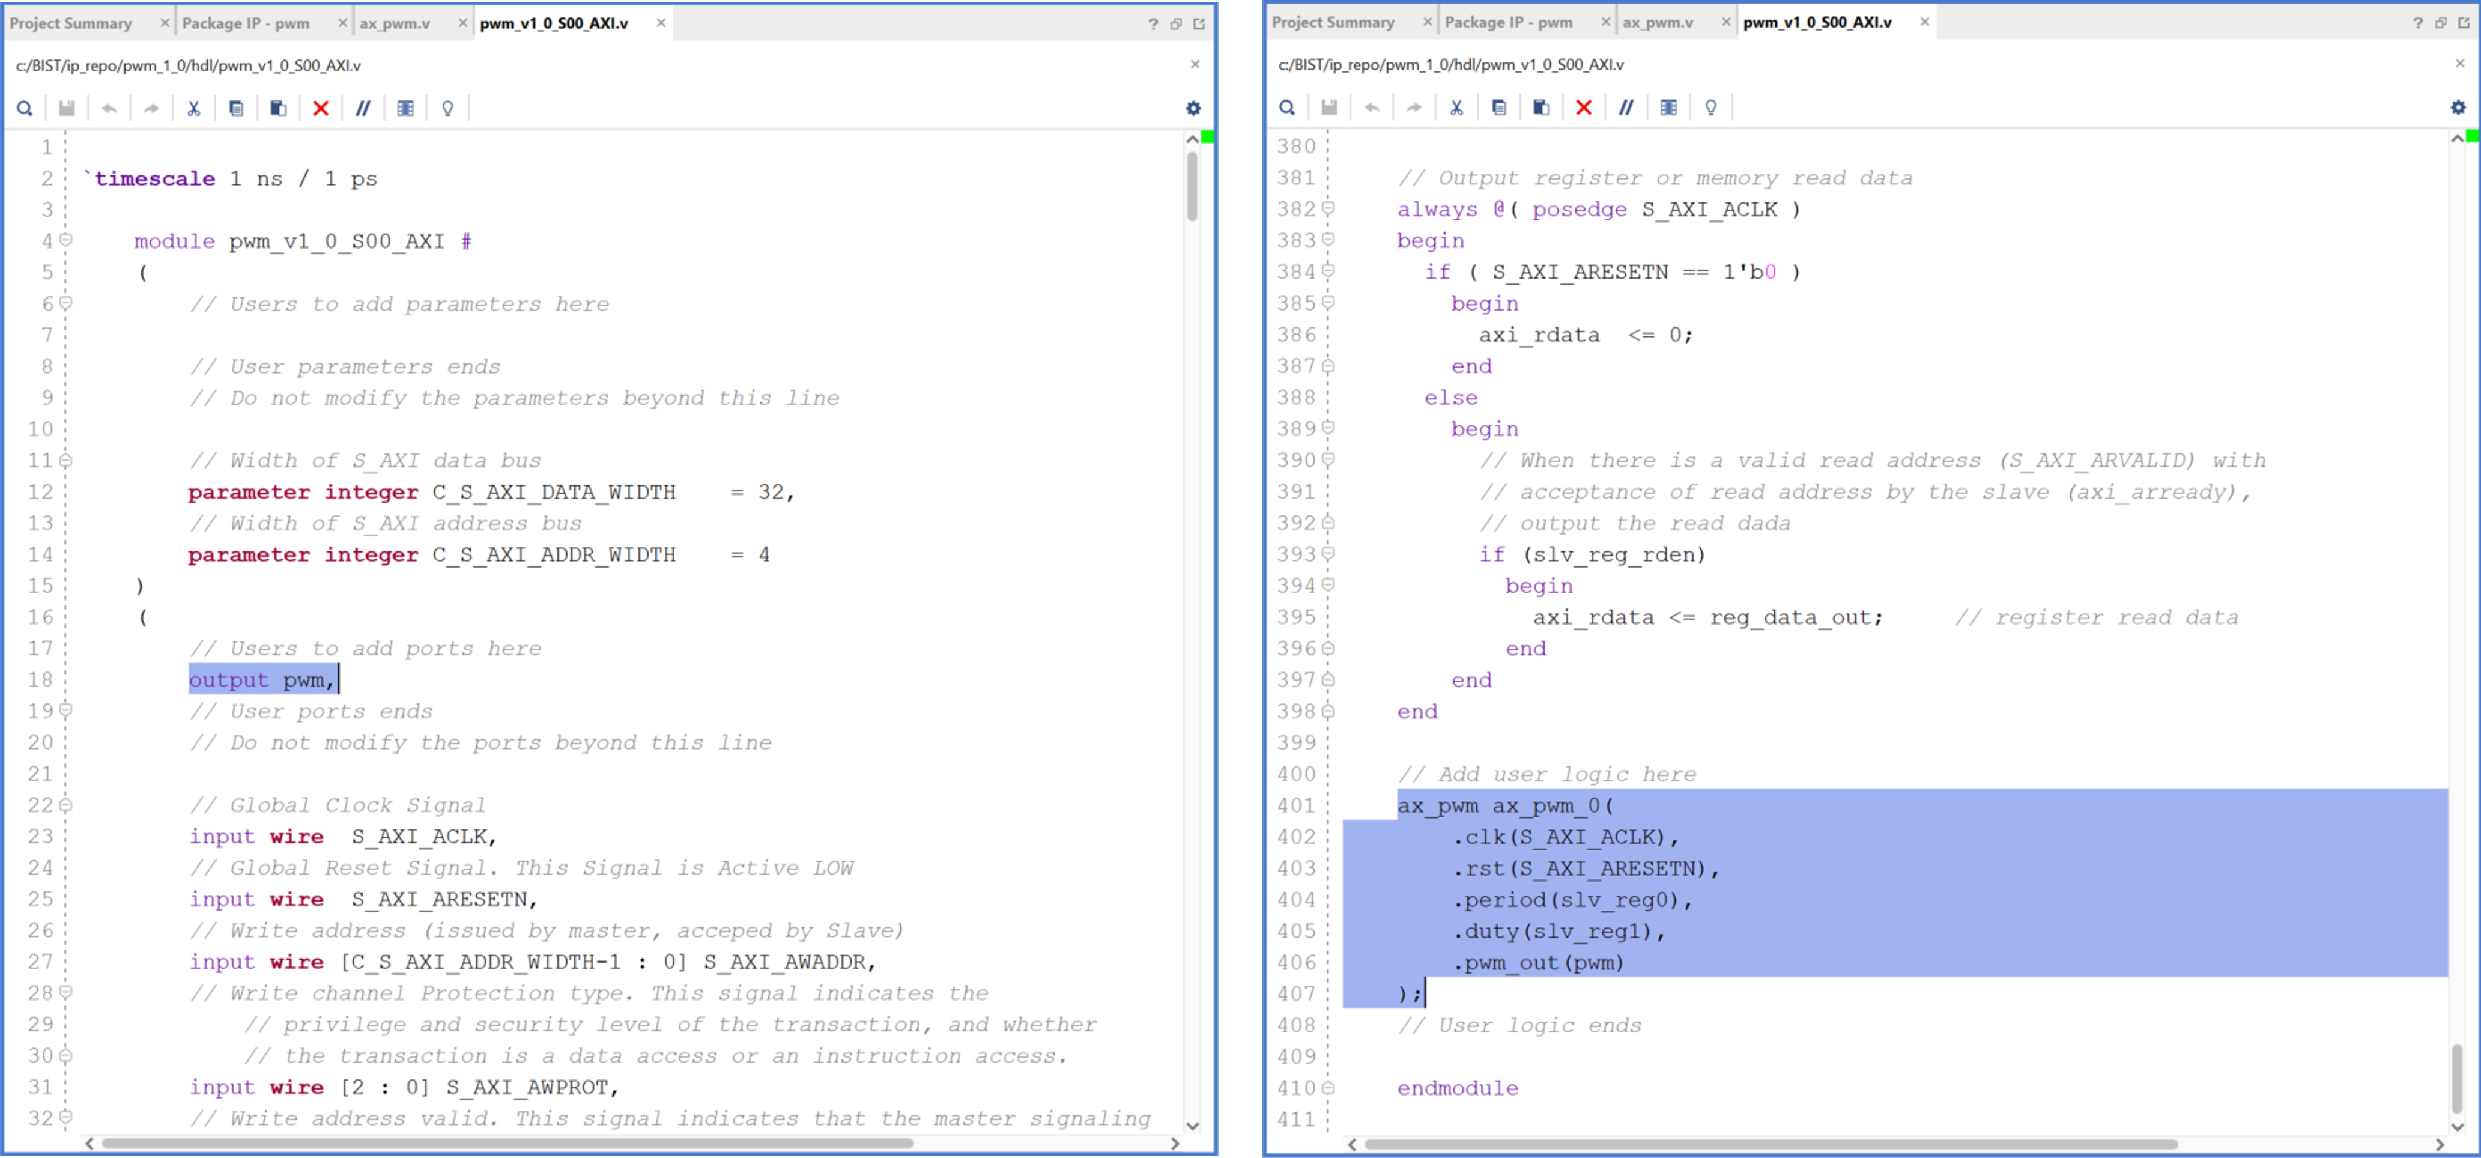This screenshot has height=1158, width=2481.
Task: Collapse the fold marker at line 11
Action: 65,459
